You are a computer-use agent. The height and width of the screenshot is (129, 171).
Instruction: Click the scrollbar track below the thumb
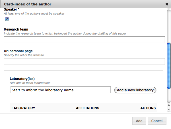coord(169,95)
